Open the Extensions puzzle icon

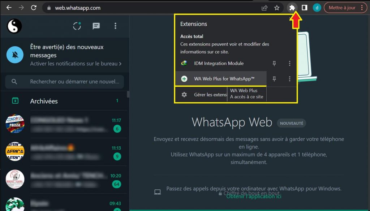coord(292,8)
